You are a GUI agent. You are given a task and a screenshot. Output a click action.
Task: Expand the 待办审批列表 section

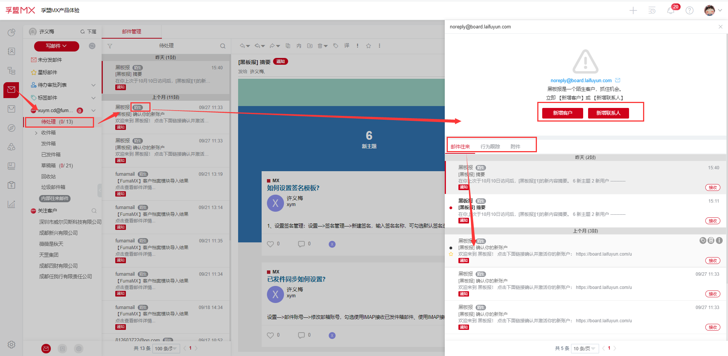(x=93, y=85)
